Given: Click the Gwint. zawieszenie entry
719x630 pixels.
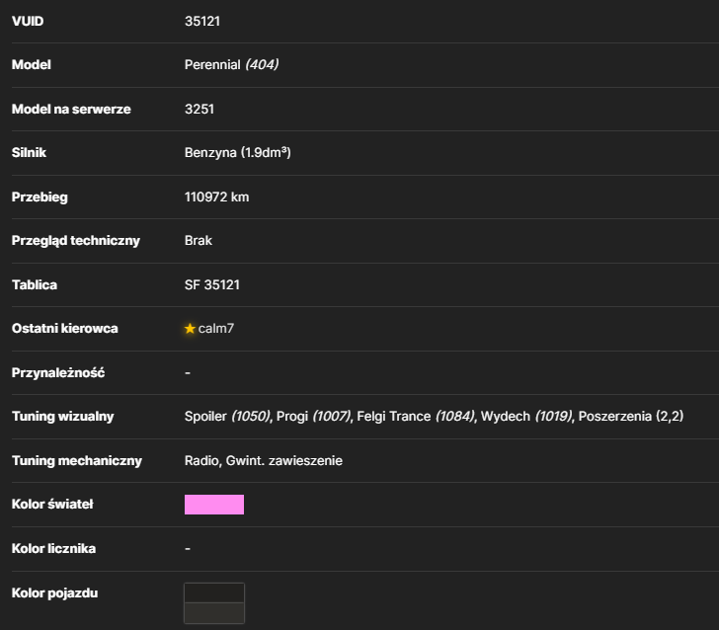Looking at the screenshot, I should coord(284,460).
